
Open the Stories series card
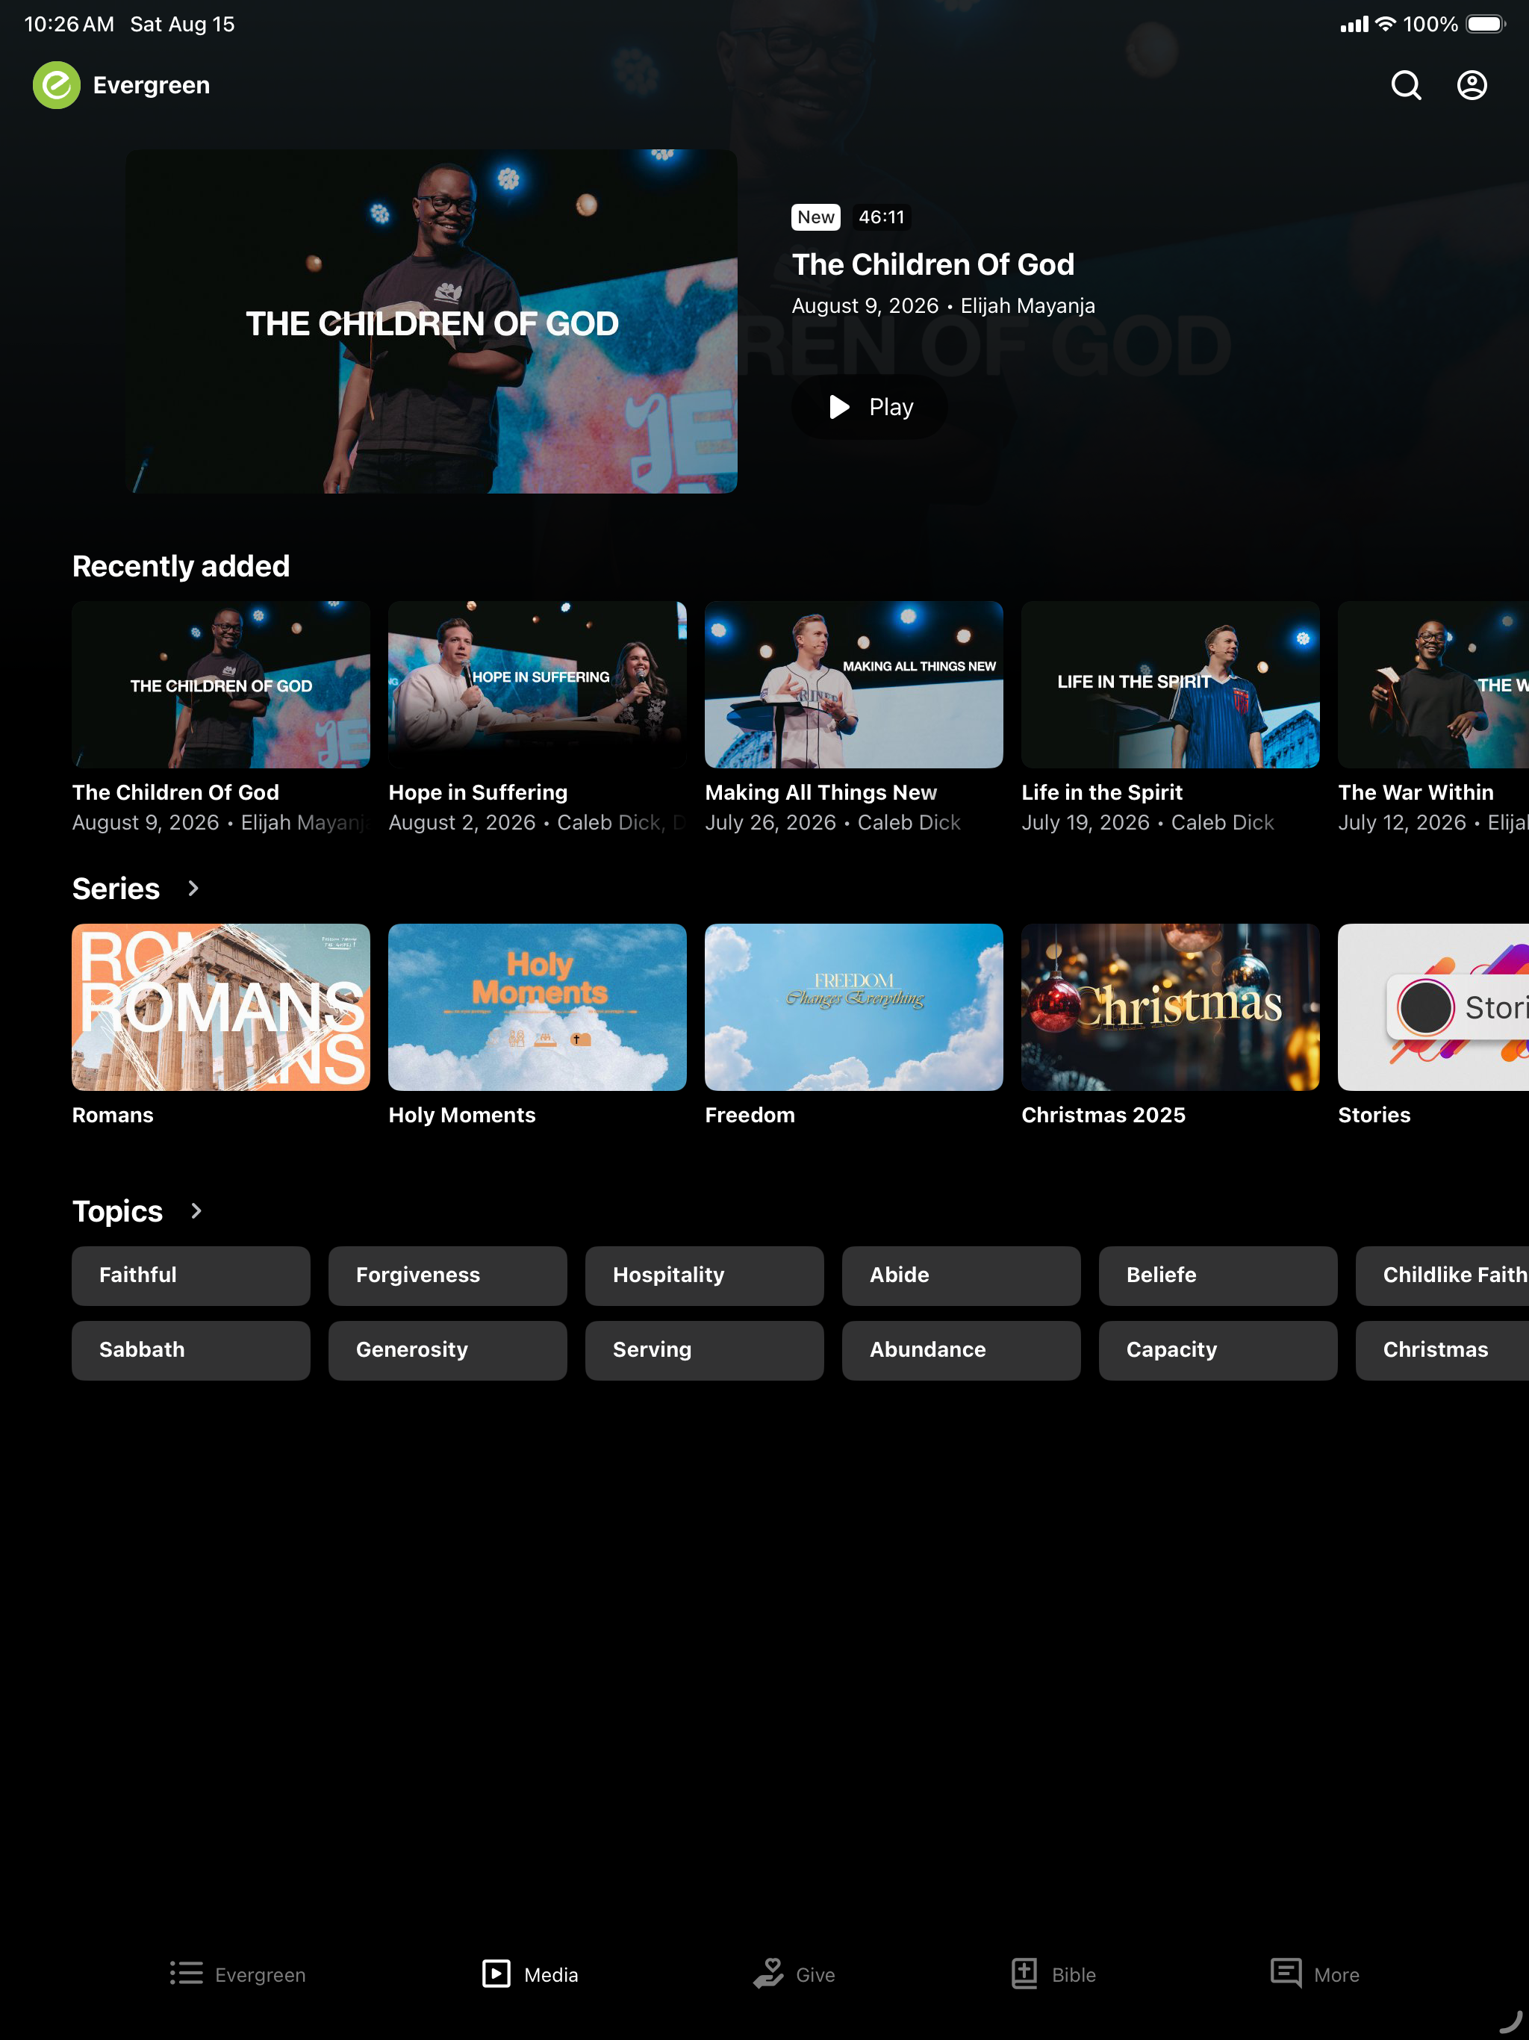click(1433, 1007)
